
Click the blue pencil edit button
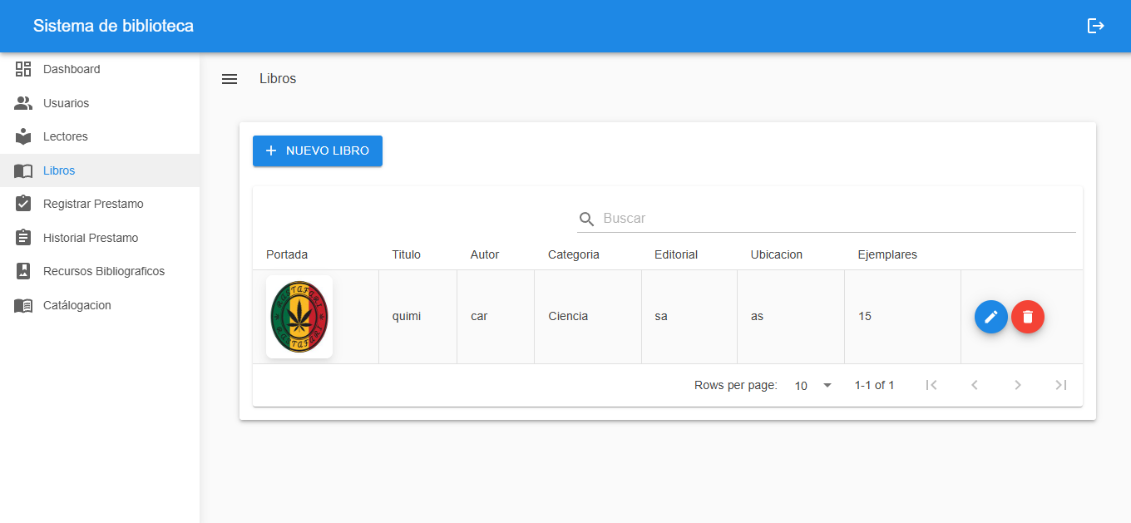coord(990,317)
